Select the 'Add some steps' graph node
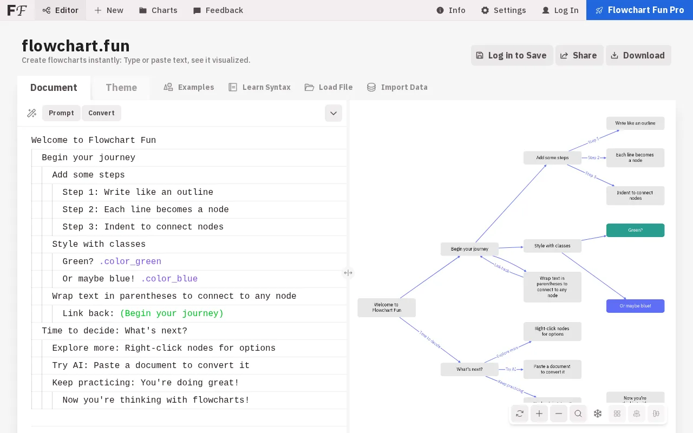The image size is (693, 433). [552, 158]
